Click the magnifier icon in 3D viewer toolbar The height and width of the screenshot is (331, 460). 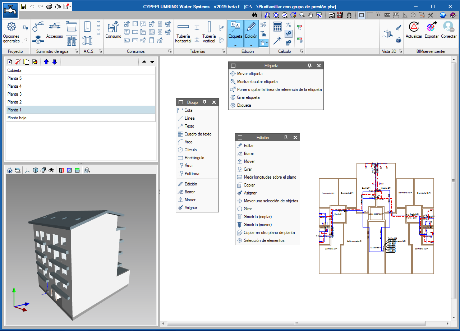coord(87,170)
